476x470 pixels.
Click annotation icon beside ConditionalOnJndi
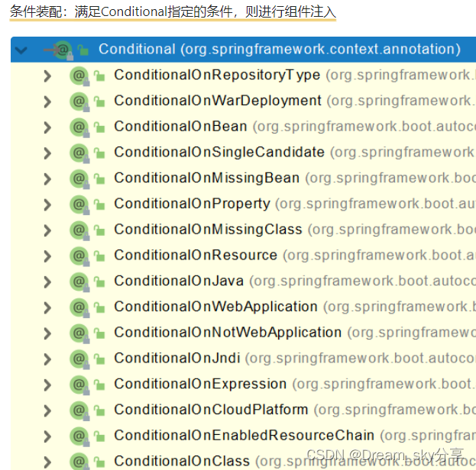pyautogui.click(x=79, y=359)
